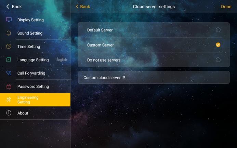This screenshot has height=148, width=237.
Task: Tap the yellow Back text in header
Action: [x=85, y=6]
